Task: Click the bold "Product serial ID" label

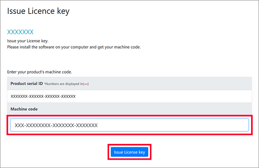Action: pyautogui.click(x=26, y=84)
